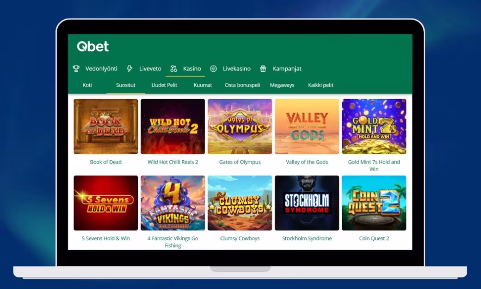Click the 'Valley of the Gods' title
481x289 pixels.
coord(307,162)
